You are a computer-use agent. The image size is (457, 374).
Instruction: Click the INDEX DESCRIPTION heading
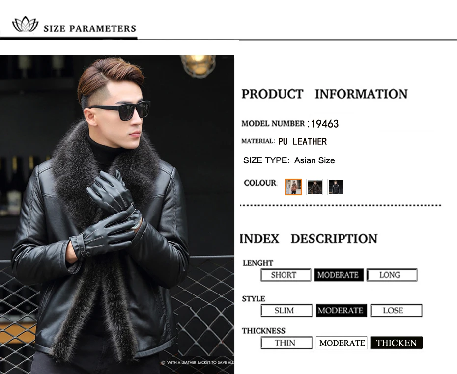click(x=309, y=239)
